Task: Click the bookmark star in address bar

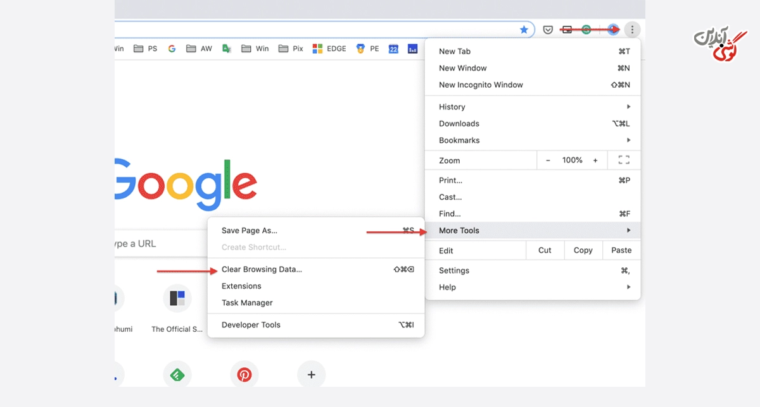Action: pyautogui.click(x=524, y=29)
